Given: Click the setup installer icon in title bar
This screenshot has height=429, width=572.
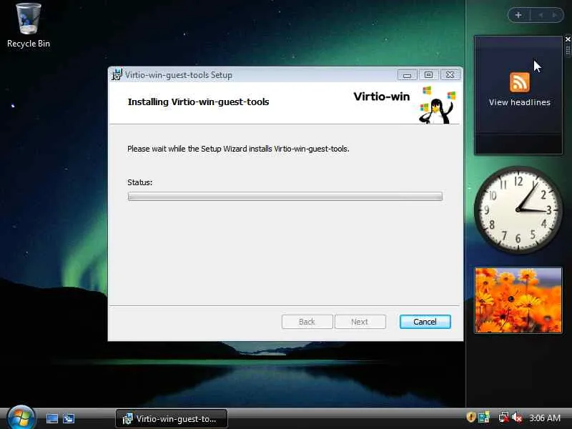Looking at the screenshot, I should click(x=117, y=75).
